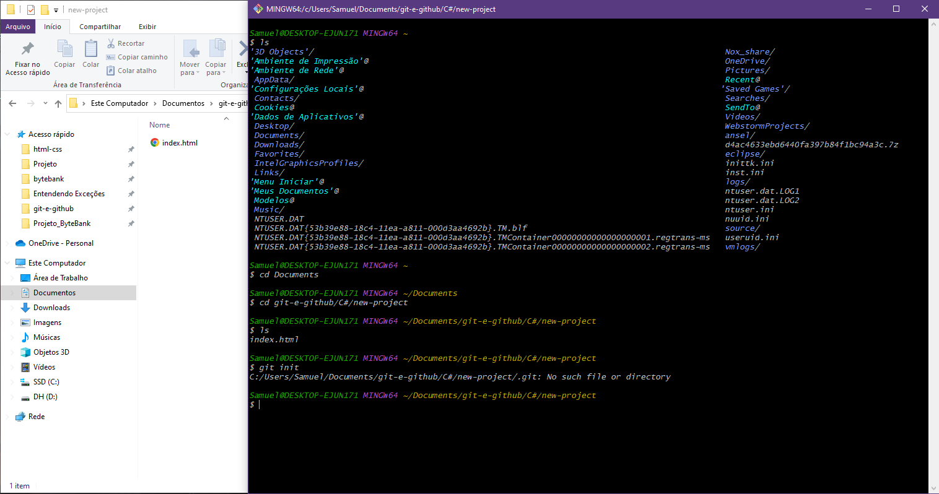Expand the Downloads tree node
The image size is (939, 494).
(x=12, y=308)
